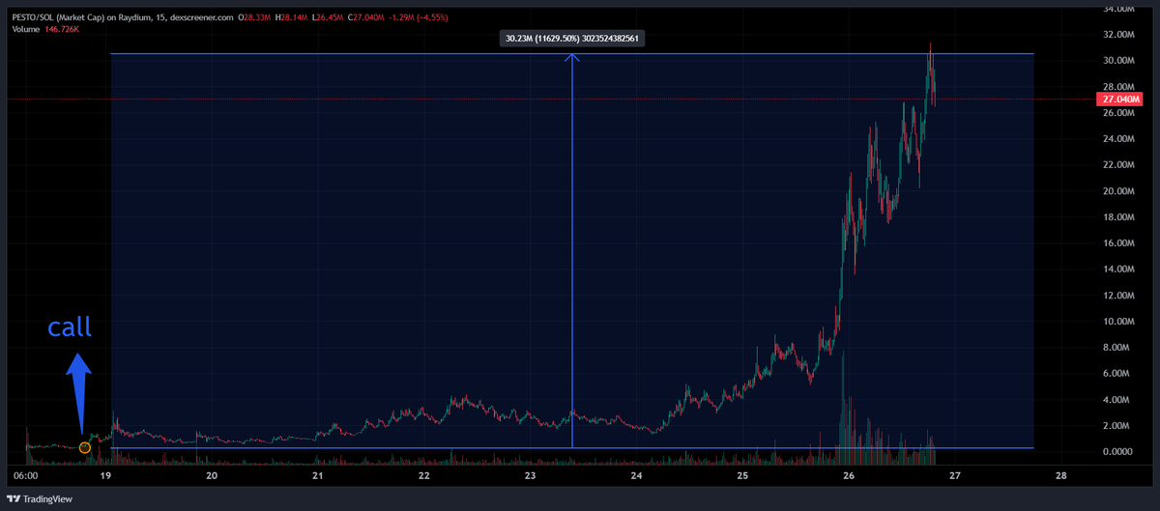The image size is (1160, 511).
Task: Click date 24 on the time axis
Action: [x=636, y=475]
